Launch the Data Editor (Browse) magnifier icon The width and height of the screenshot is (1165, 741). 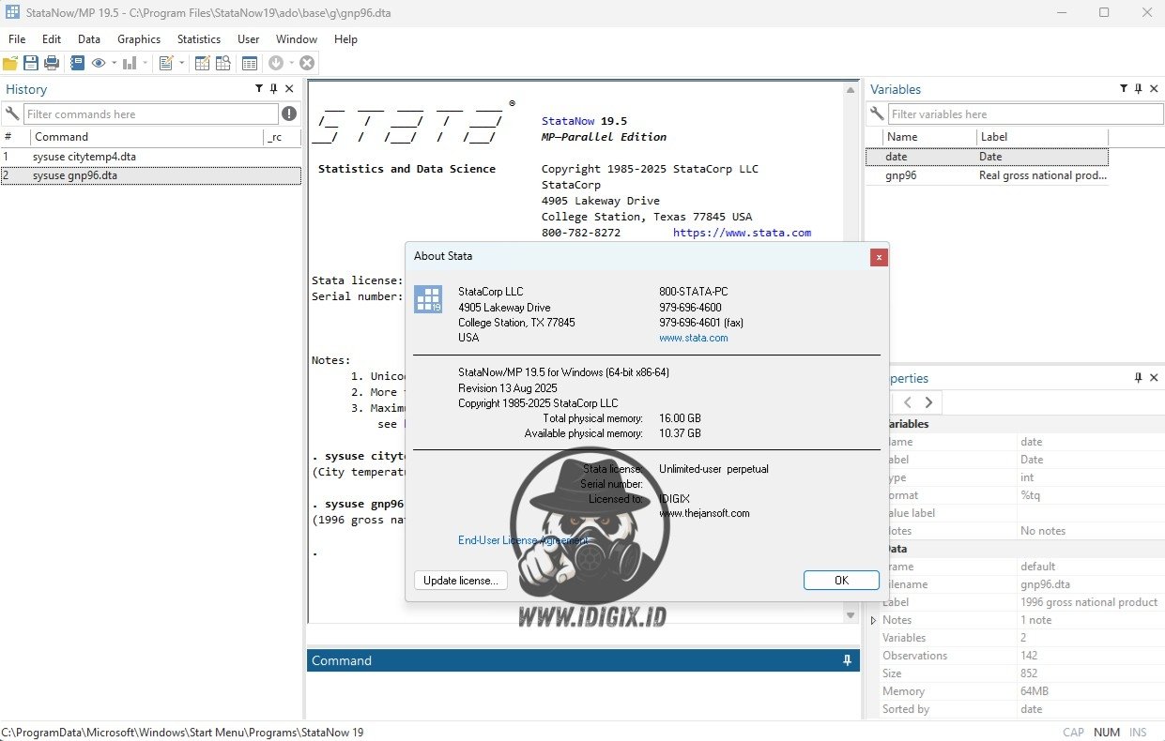click(223, 63)
